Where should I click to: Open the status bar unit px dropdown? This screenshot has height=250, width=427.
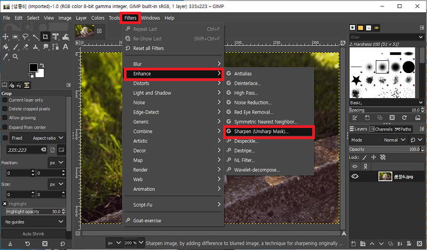pyautogui.click(x=114, y=243)
